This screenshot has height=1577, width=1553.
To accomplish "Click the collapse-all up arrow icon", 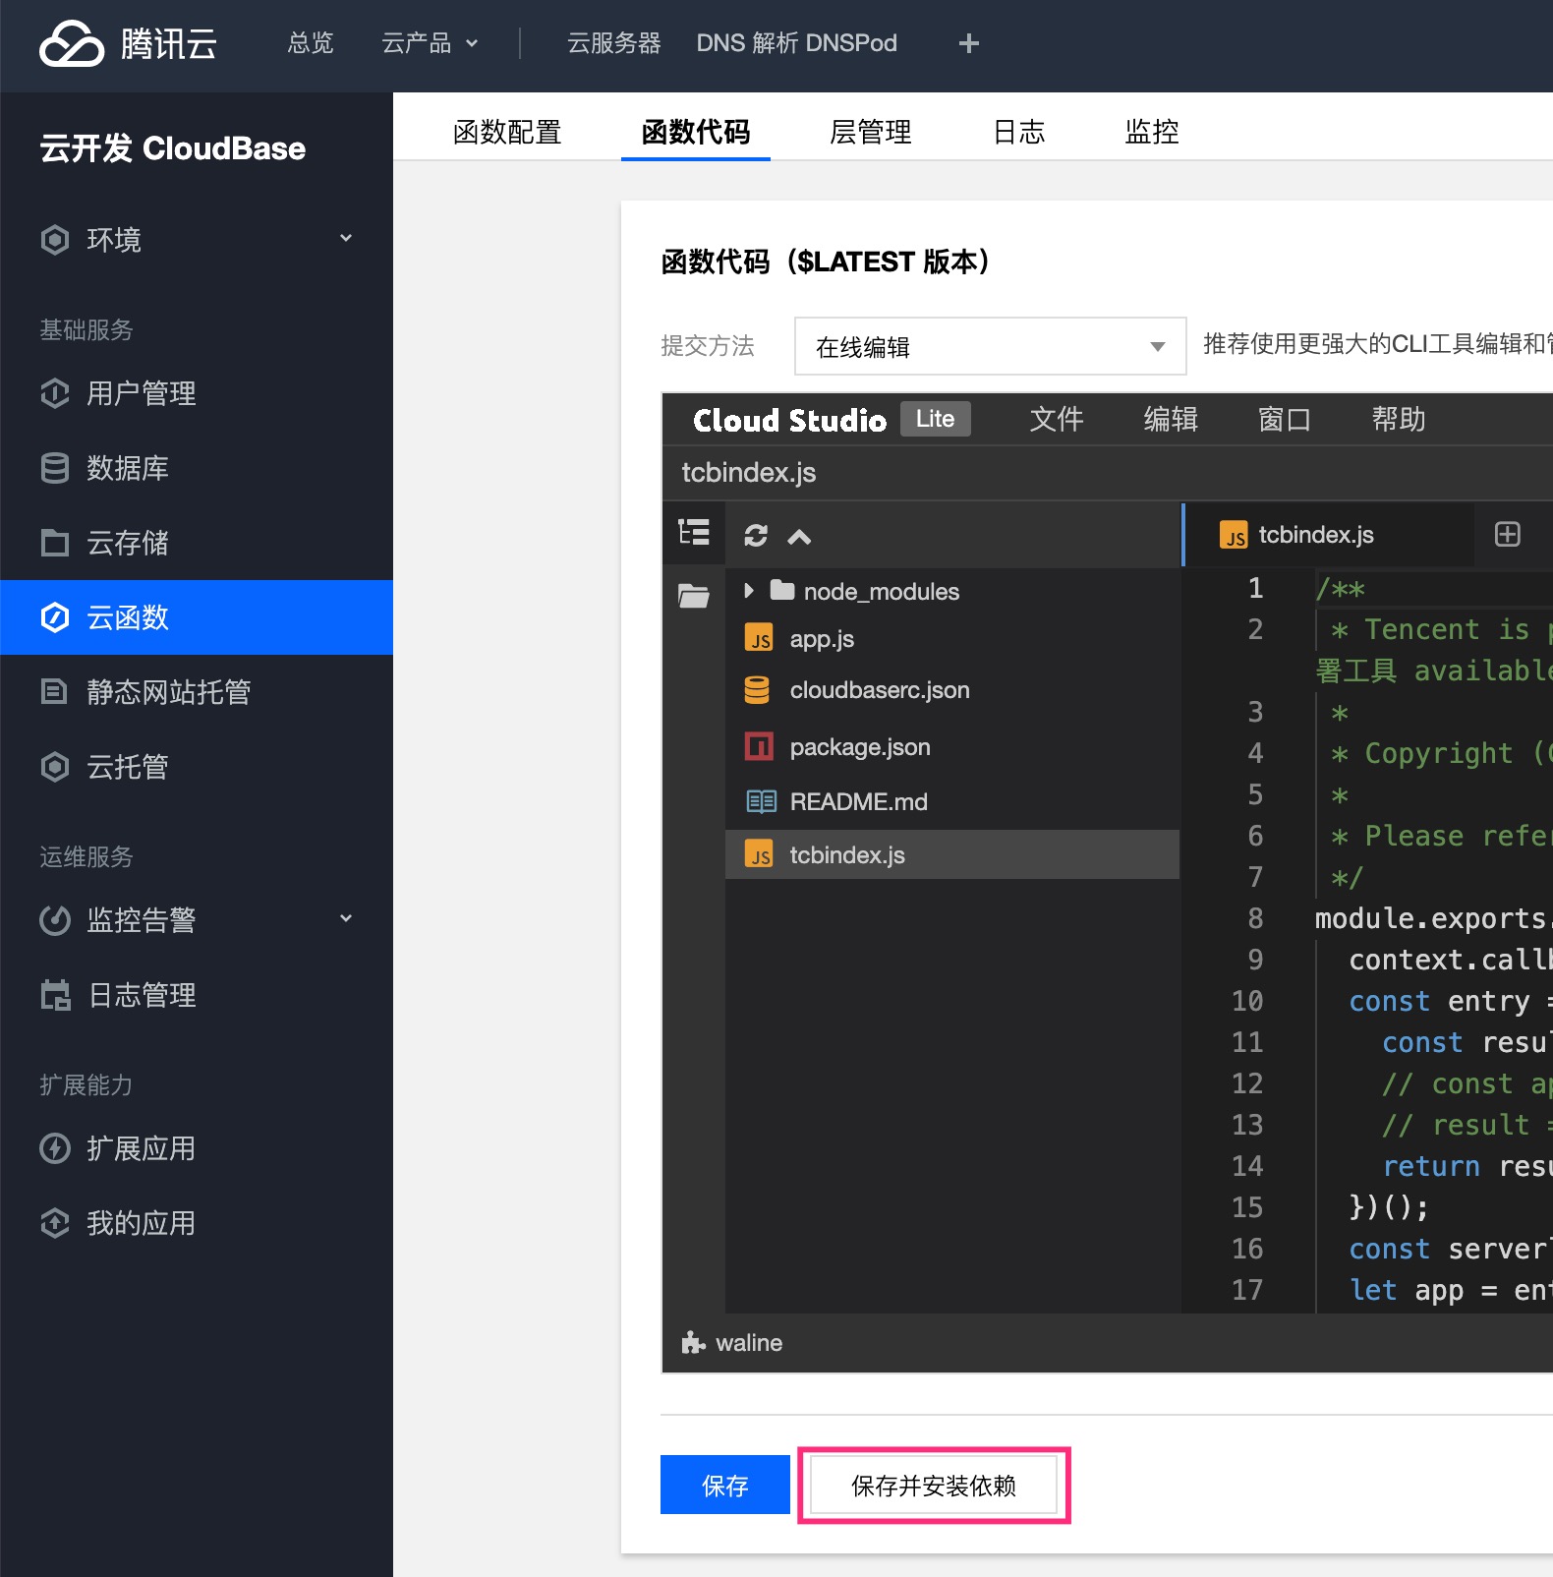I will point(799,536).
